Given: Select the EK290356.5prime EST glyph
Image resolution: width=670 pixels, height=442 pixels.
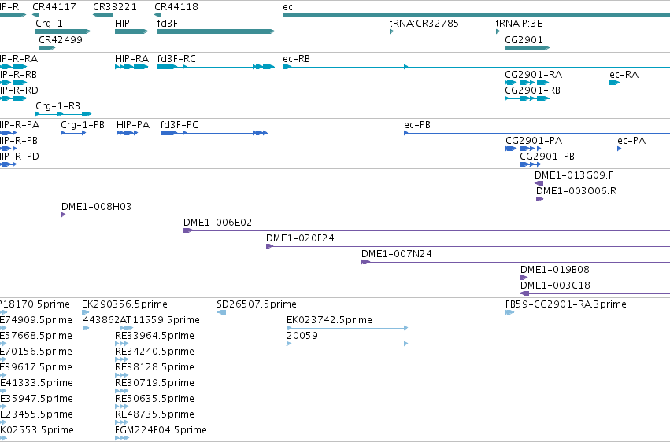Looking at the screenshot, I should coord(86,313).
